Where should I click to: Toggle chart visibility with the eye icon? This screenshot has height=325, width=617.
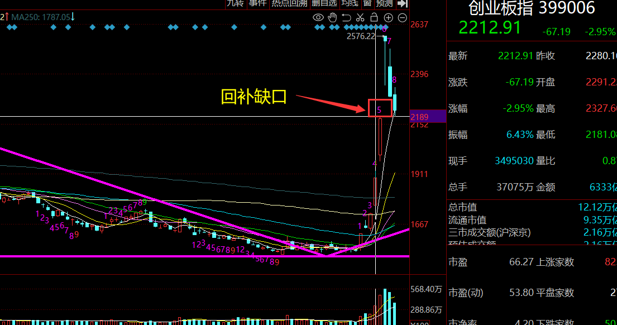coord(318,17)
